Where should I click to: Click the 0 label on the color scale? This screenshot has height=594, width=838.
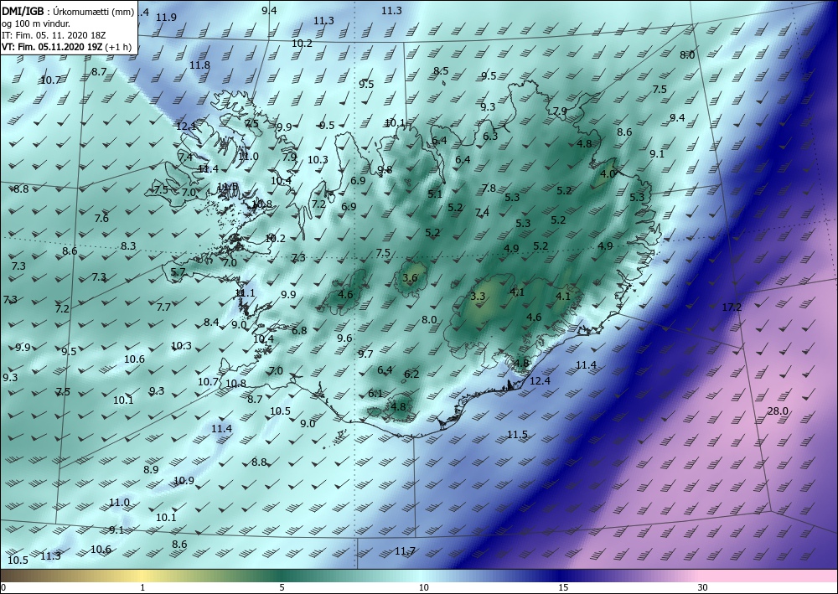click(3, 588)
